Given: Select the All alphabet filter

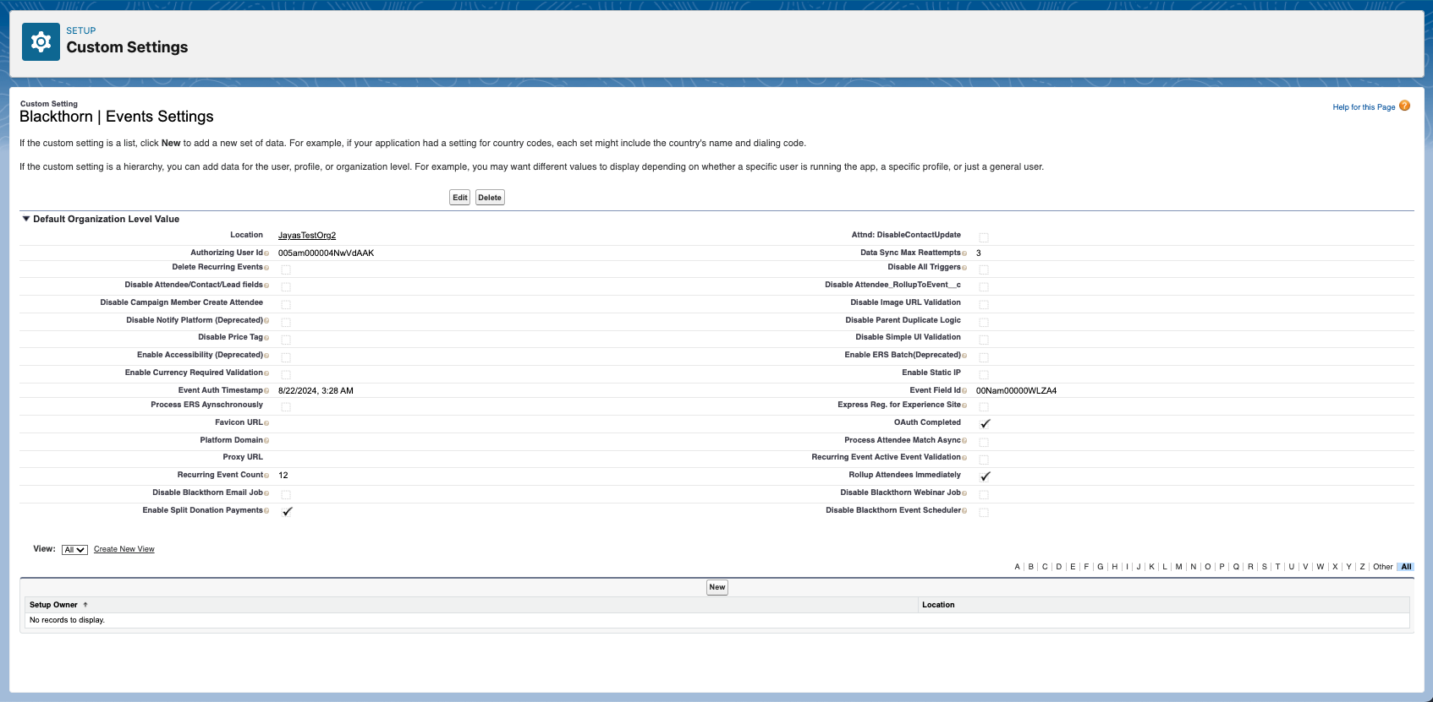Looking at the screenshot, I should (x=1406, y=567).
